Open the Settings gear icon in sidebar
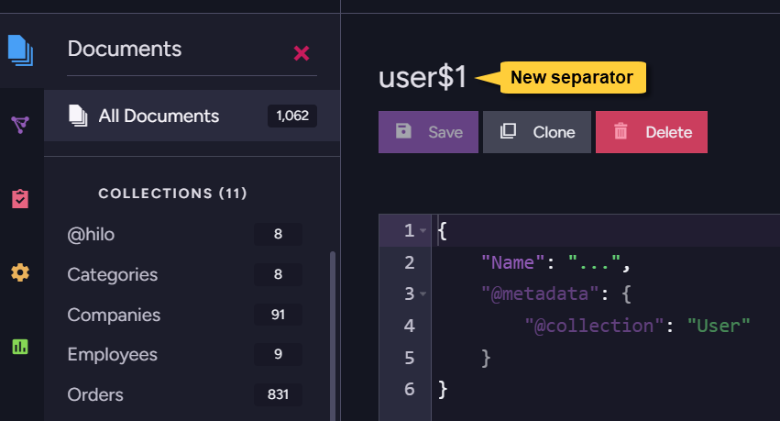Viewport: 780px width, 421px height. point(20,272)
